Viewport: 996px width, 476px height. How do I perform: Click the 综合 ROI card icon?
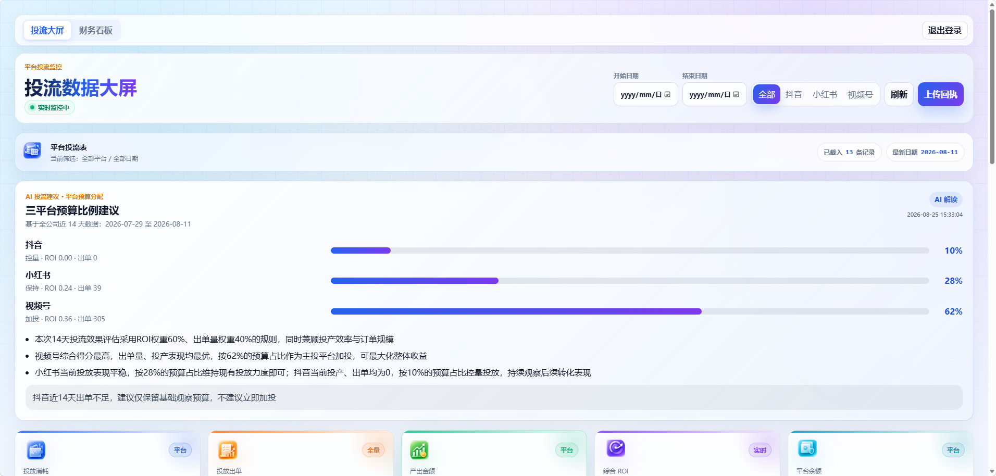coord(616,448)
